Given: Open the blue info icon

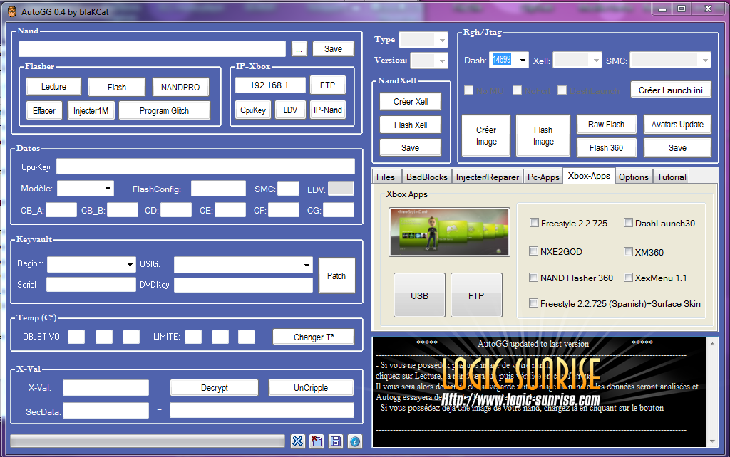Looking at the screenshot, I should (x=354, y=441).
